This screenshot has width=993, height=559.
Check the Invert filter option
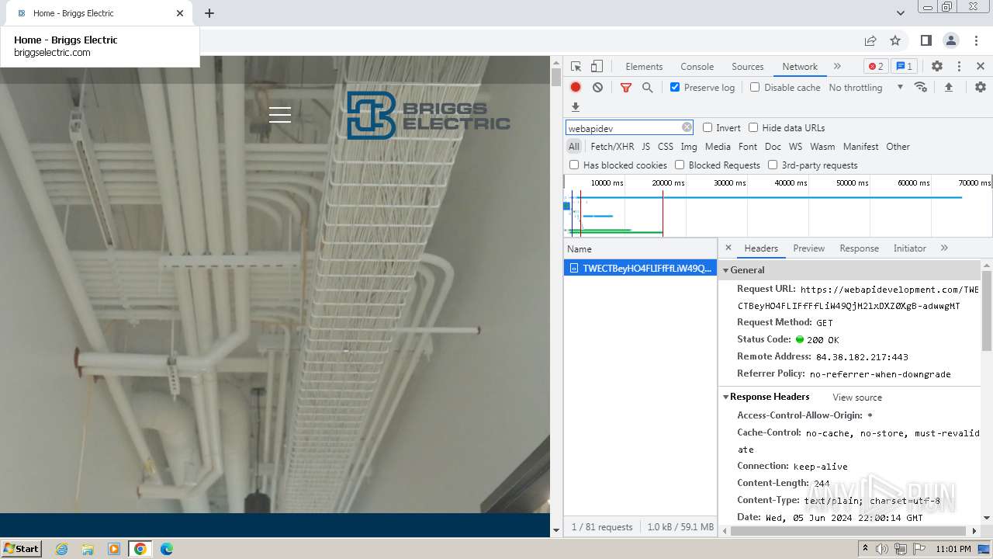[x=708, y=127]
